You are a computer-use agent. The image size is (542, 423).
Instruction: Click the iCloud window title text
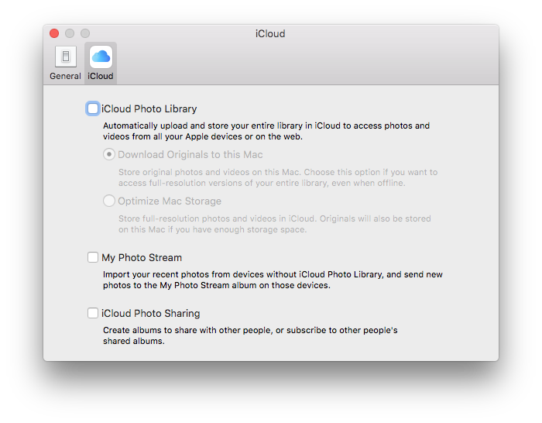point(270,34)
